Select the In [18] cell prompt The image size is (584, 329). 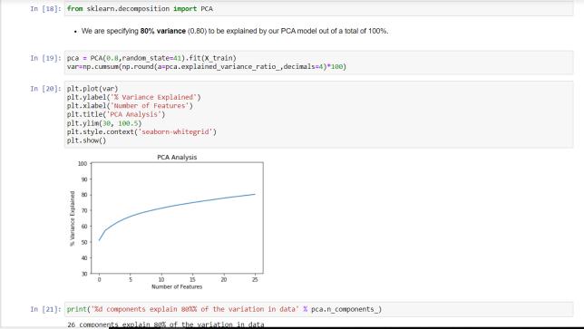click(x=45, y=8)
